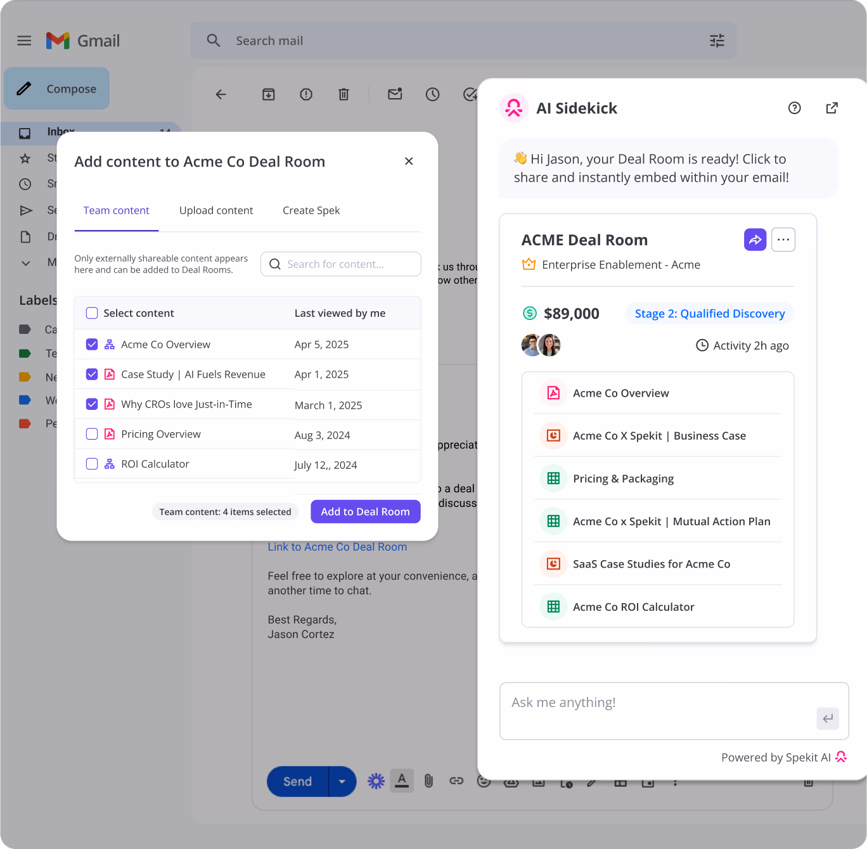Pop out AI Sidekick in new window
The width and height of the screenshot is (867, 849).
pyautogui.click(x=832, y=108)
